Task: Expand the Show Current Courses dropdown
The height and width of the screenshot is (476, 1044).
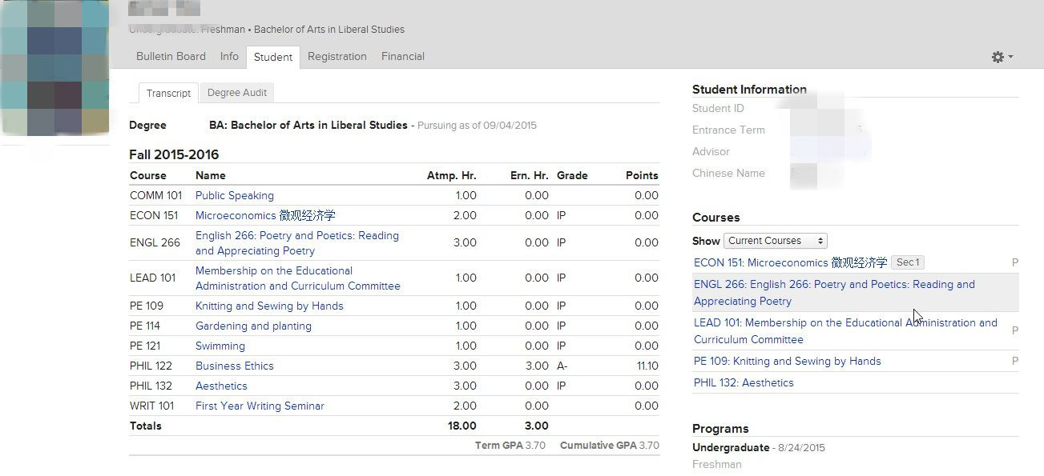Action: click(775, 241)
